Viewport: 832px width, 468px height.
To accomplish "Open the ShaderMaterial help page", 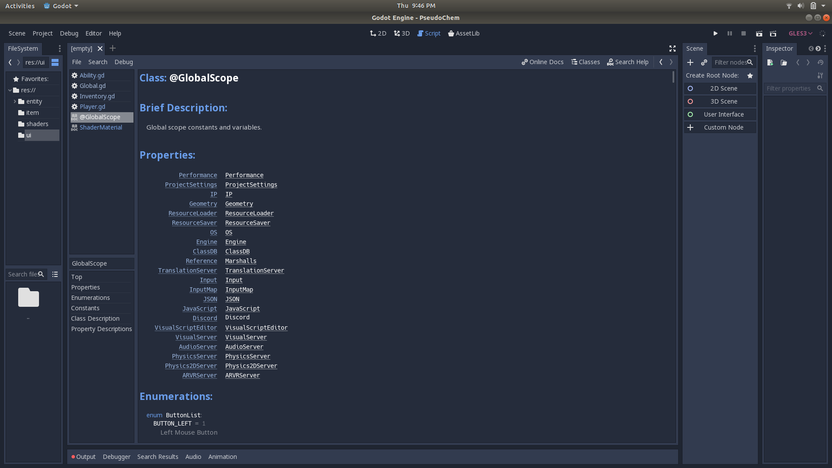I will [101, 127].
